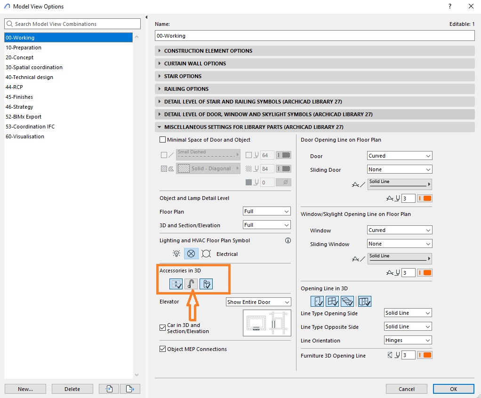Open Line Orientation Hinges dropdown
This screenshot has height=398, width=481.
tap(408, 340)
